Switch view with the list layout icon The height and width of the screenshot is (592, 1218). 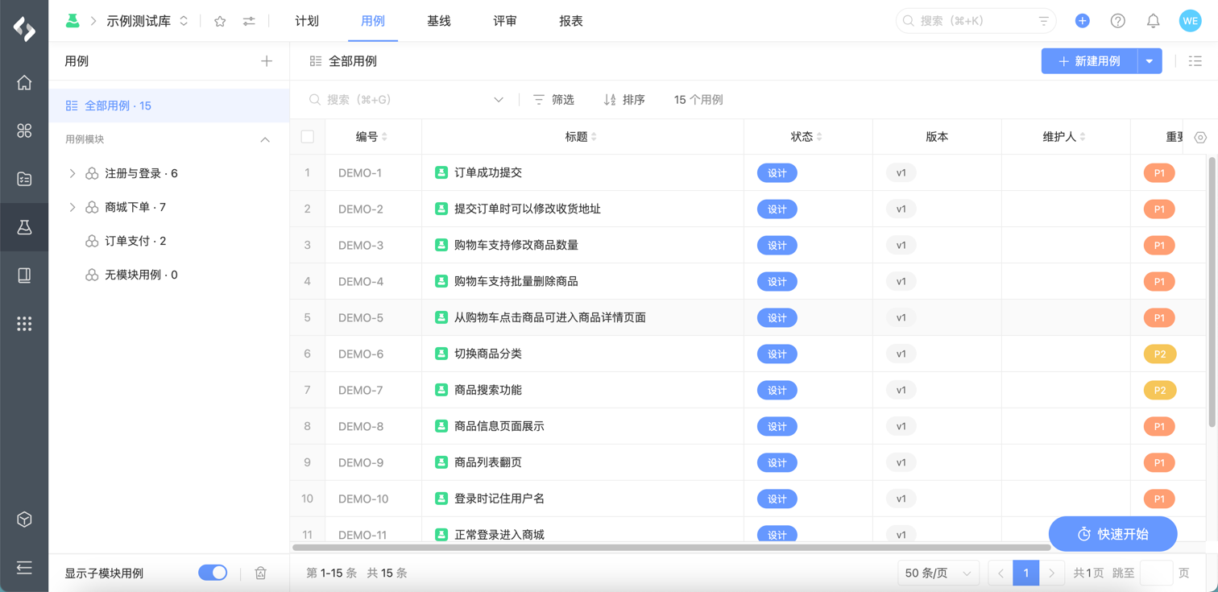(1195, 61)
